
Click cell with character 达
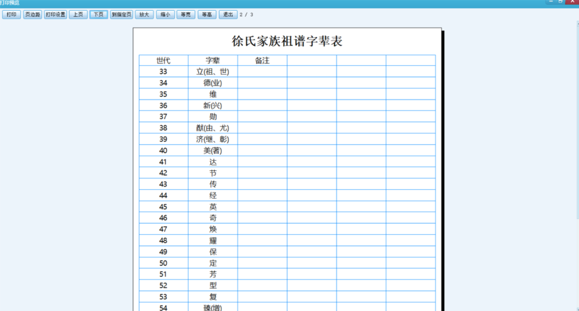[x=213, y=162]
